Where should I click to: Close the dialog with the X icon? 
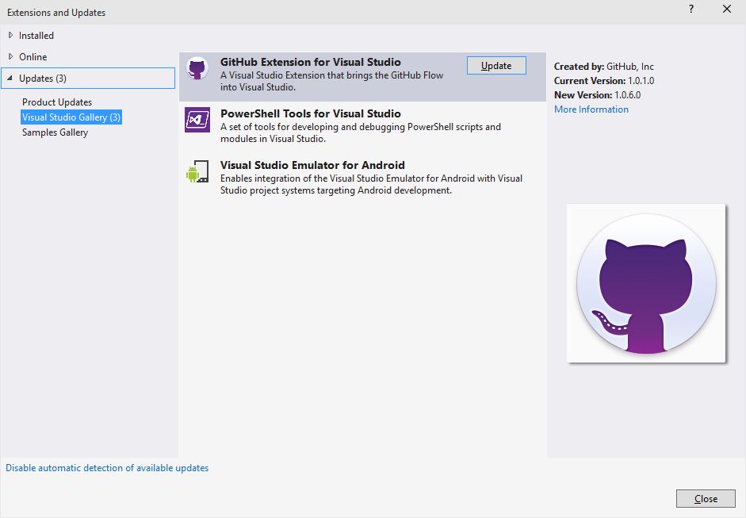click(727, 10)
